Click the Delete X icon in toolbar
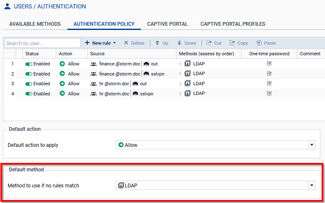The width and height of the screenshot is (325, 203). click(126, 43)
